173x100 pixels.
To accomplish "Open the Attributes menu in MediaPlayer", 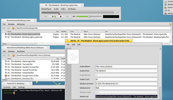I will click(72, 9).
